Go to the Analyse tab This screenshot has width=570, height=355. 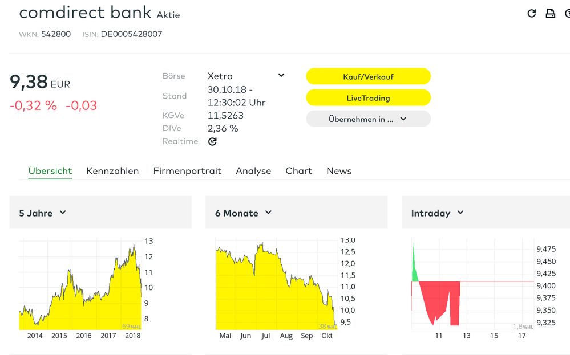[253, 171]
